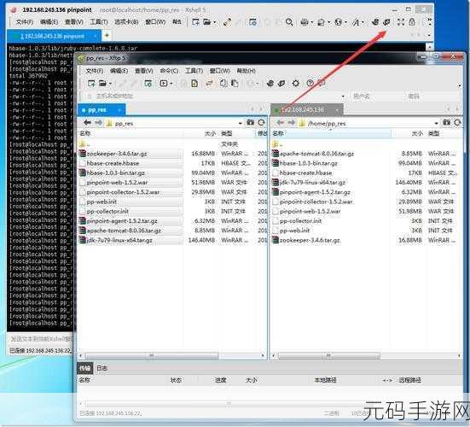
Task: Click the new session icon in Xshell toolbar
Action: pyautogui.click(x=195, y=22)
